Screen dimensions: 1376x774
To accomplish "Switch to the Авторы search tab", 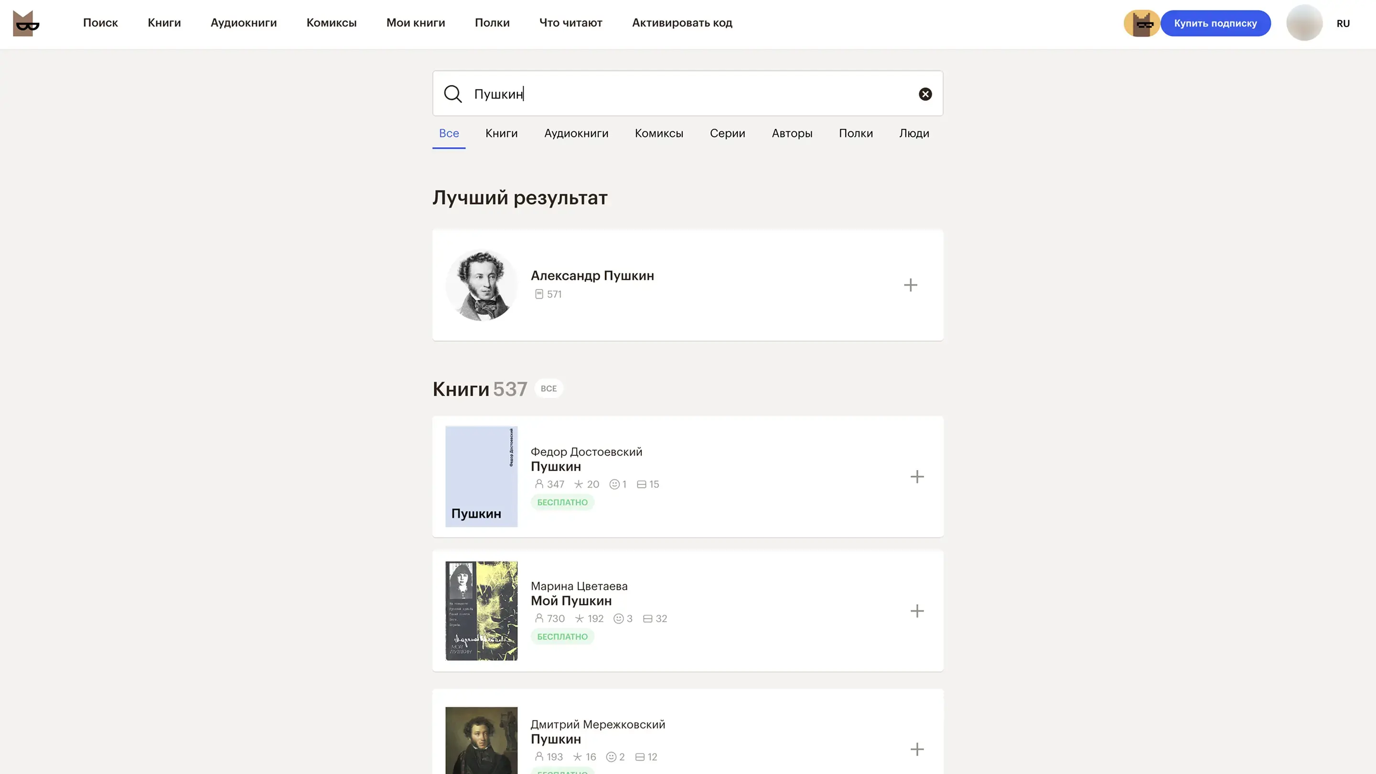I will (792, 134).
